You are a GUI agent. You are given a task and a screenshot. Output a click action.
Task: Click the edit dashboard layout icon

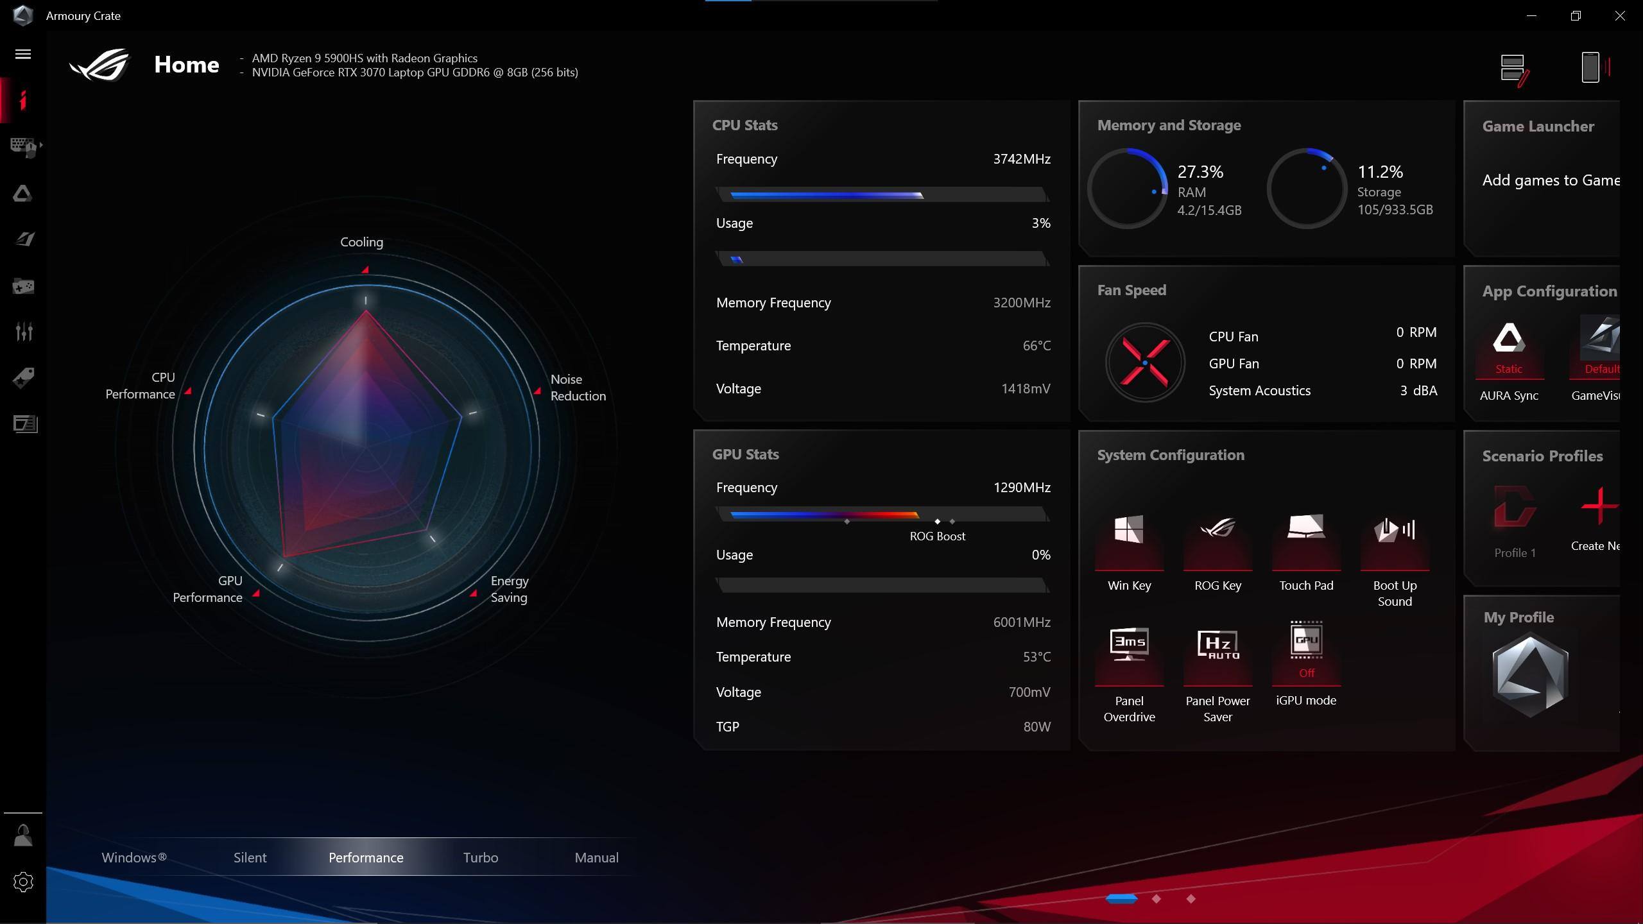point(1514,69)
